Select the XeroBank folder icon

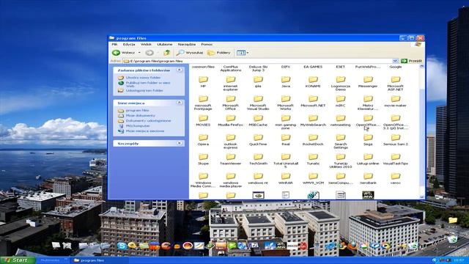tap(368, 176)
